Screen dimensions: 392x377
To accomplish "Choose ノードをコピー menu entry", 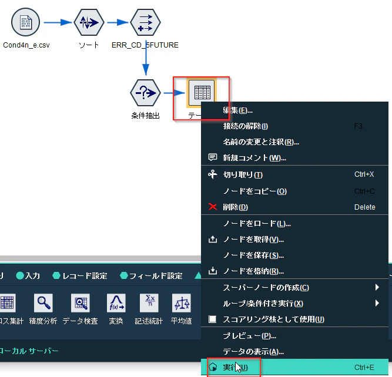I will click(294, 191).
